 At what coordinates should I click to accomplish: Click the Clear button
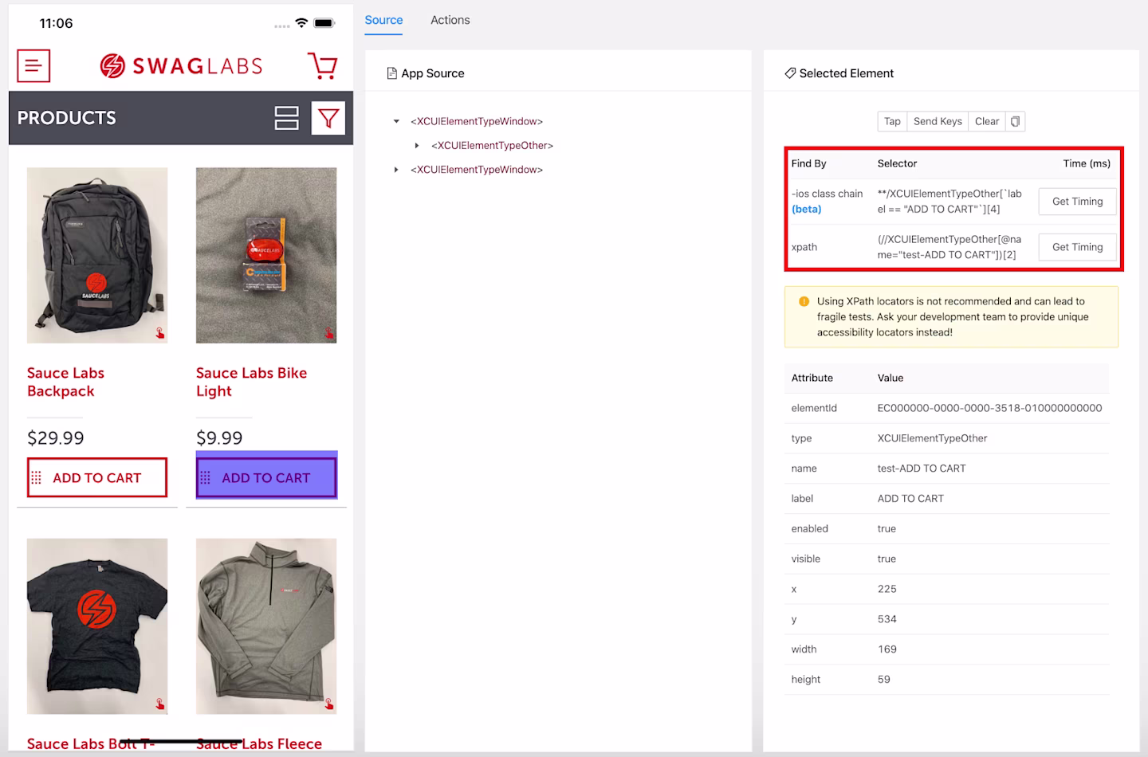click(987, 121)
